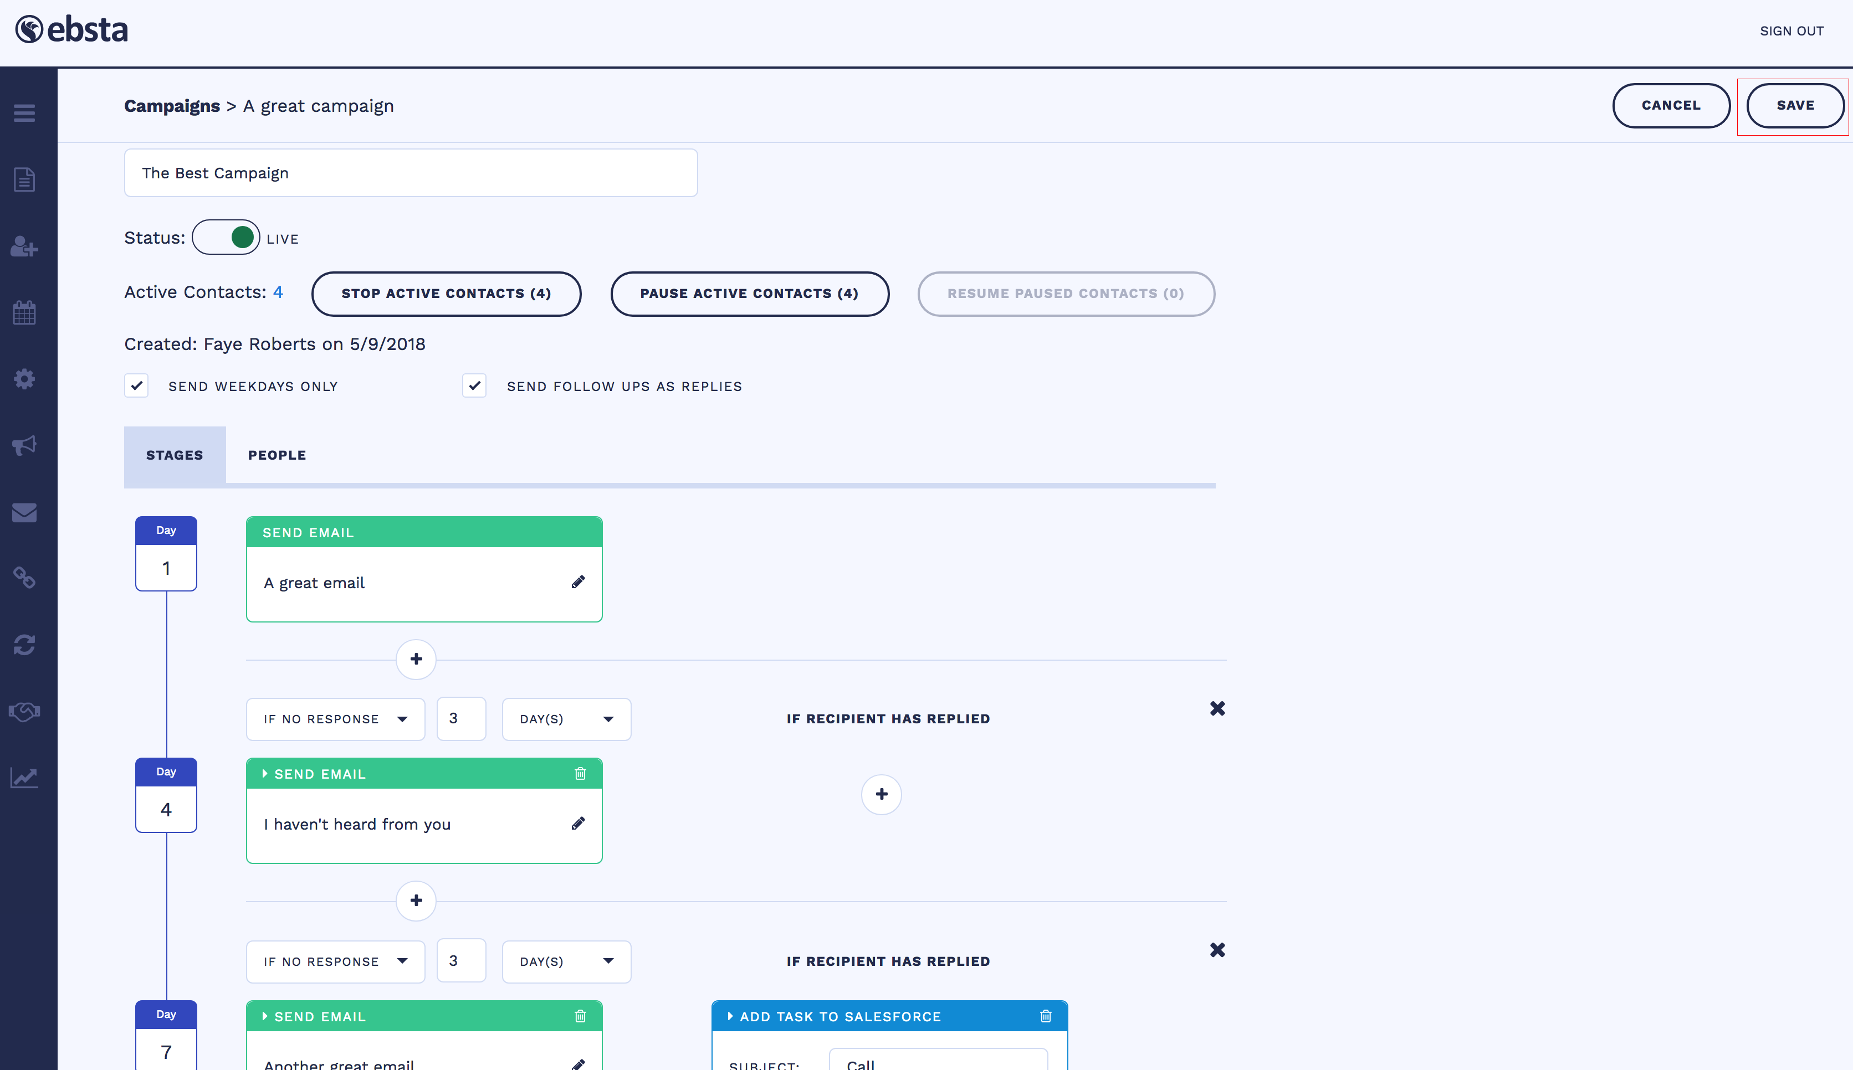Switch to the People tab
1853x1070 pixels.
[x=277, y=455]
